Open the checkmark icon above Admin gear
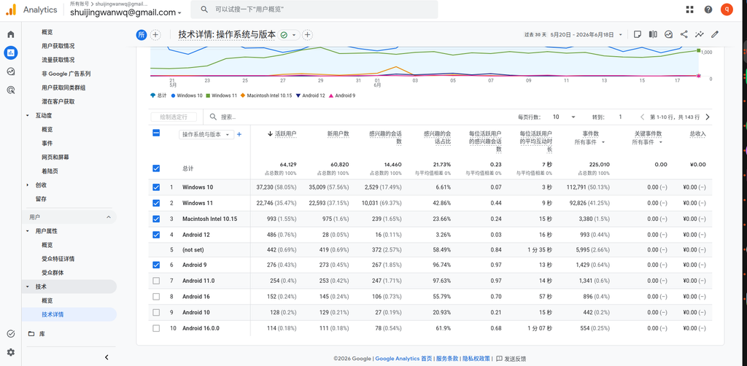Image resolution: width=747 pixels, height=366 pixels. pyautogui.click(x=10, y=334)
